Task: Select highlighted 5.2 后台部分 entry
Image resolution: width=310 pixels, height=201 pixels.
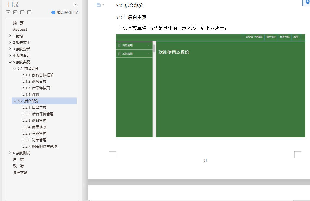Action: point(44,101)
